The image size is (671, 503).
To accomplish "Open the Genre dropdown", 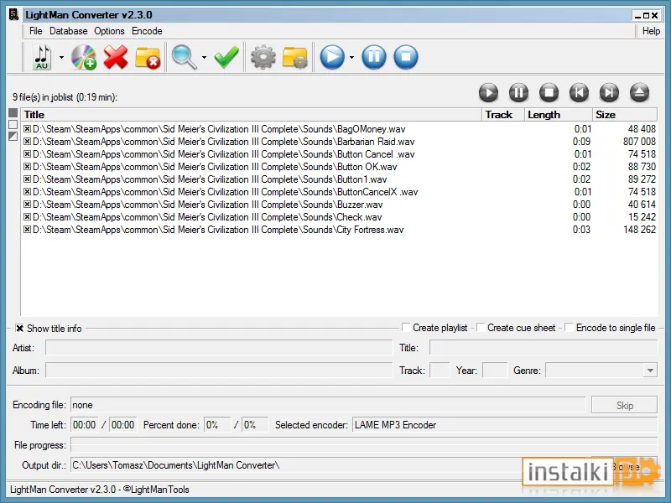I will 650,371.
